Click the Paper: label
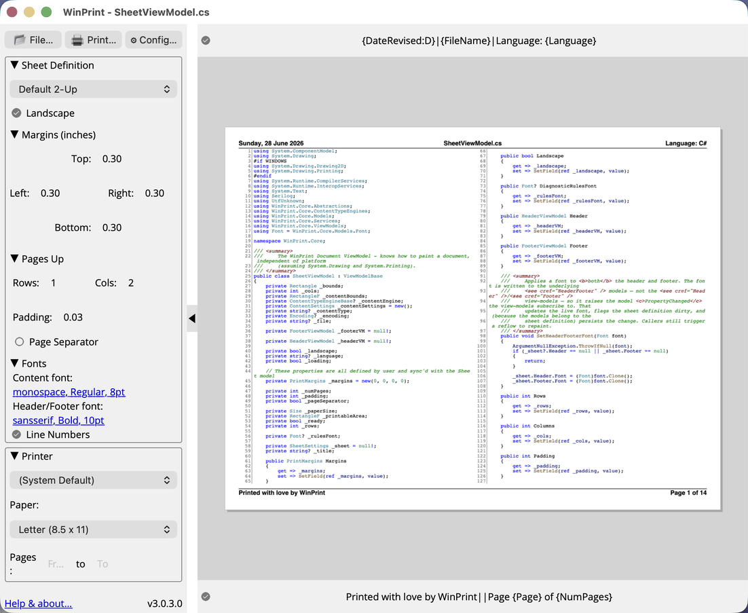 [x=24, y=505]
